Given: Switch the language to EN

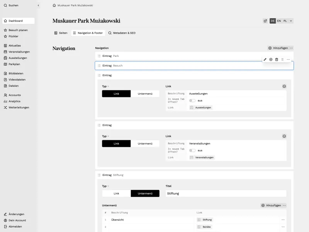Looking at the screenshot, I should click(x=279, y=20).
